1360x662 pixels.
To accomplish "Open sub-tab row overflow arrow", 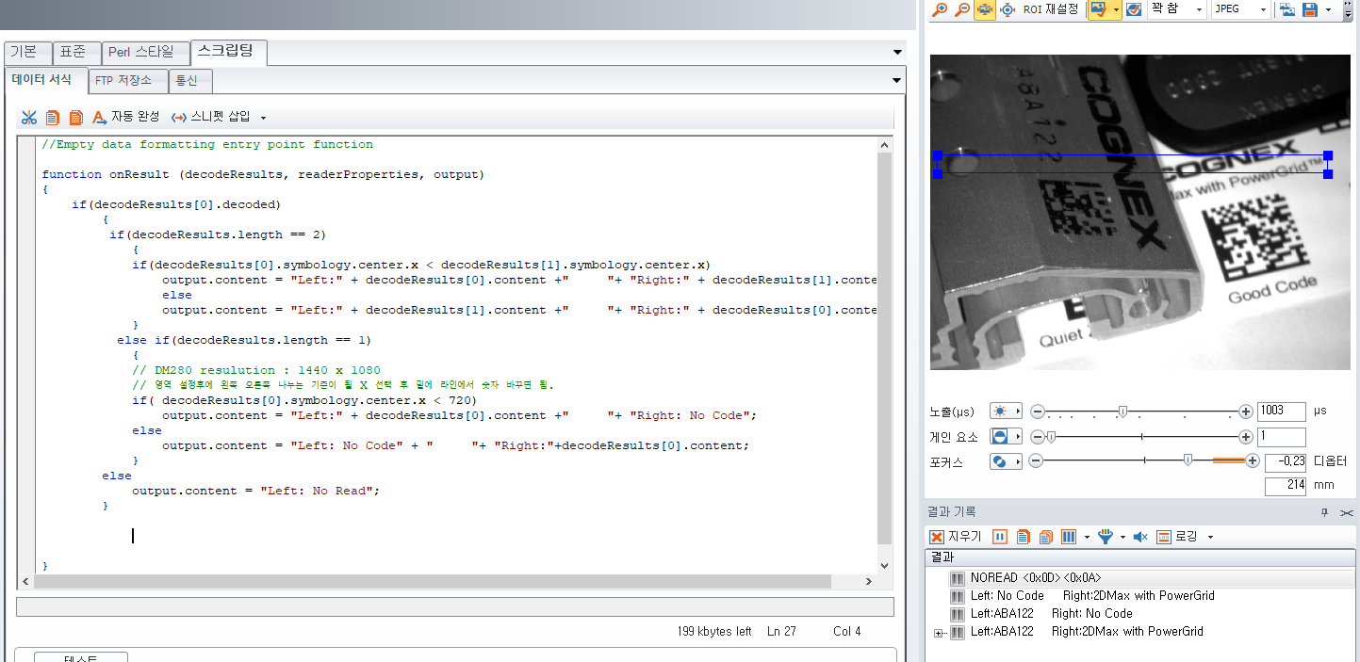I will click(897, 80).
